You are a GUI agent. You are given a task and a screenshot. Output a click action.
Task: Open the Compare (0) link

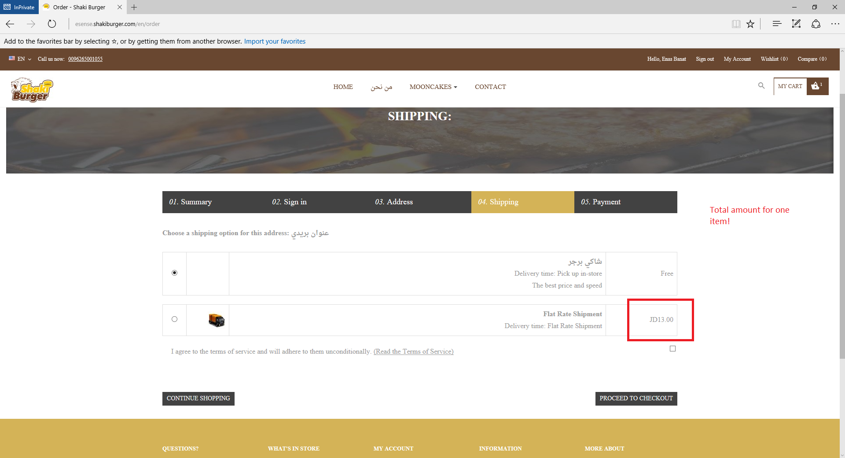pyautogui.click(x=812, y=59)
